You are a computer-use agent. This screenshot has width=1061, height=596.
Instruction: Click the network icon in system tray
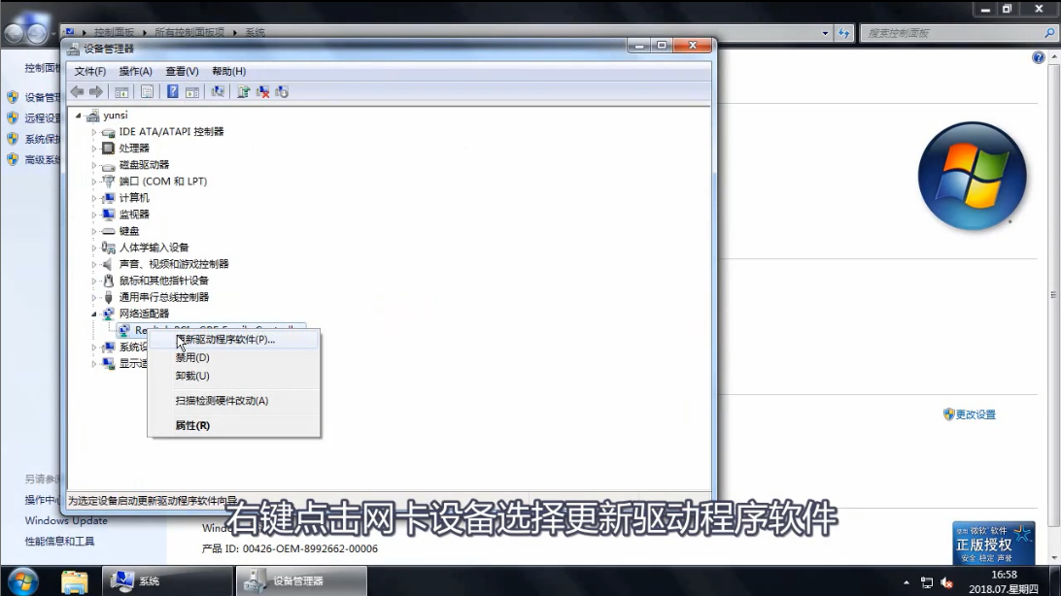click(x=926, y=582)
